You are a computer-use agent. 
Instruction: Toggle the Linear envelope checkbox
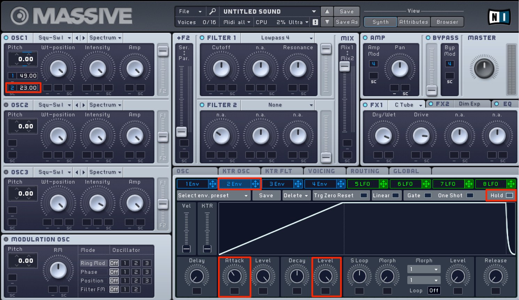(395, 196)
